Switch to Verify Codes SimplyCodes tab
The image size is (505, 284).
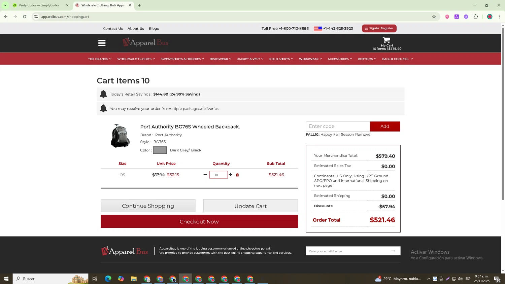click(39, 5)
